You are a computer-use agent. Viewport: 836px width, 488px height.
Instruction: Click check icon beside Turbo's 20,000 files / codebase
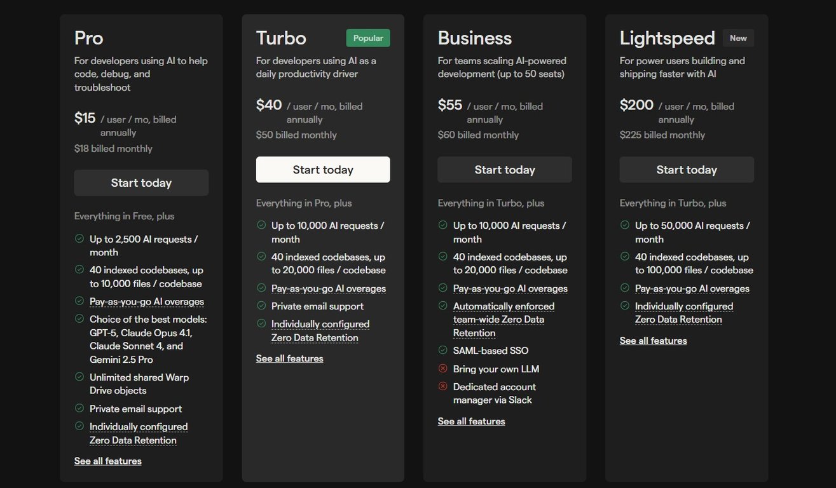pos(261,257)
